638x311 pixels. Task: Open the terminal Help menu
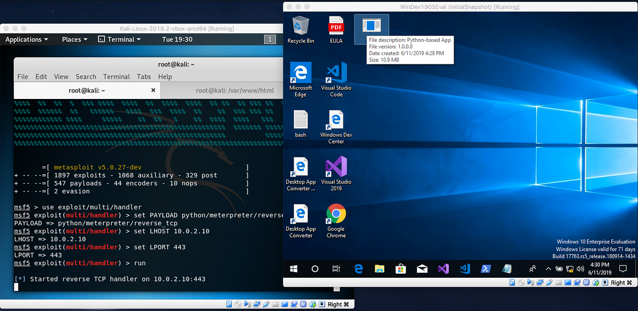click(x=165, y=77)
